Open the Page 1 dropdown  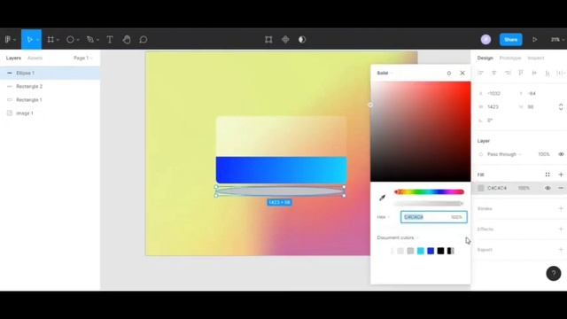[x=83, y=58]
